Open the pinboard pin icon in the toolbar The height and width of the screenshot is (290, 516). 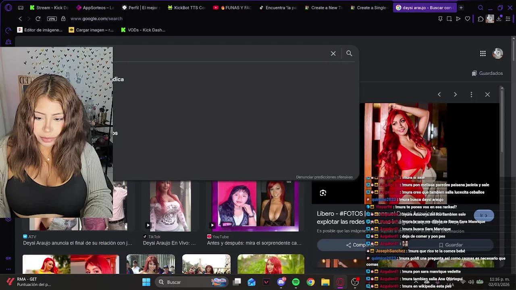coord(440,19)
